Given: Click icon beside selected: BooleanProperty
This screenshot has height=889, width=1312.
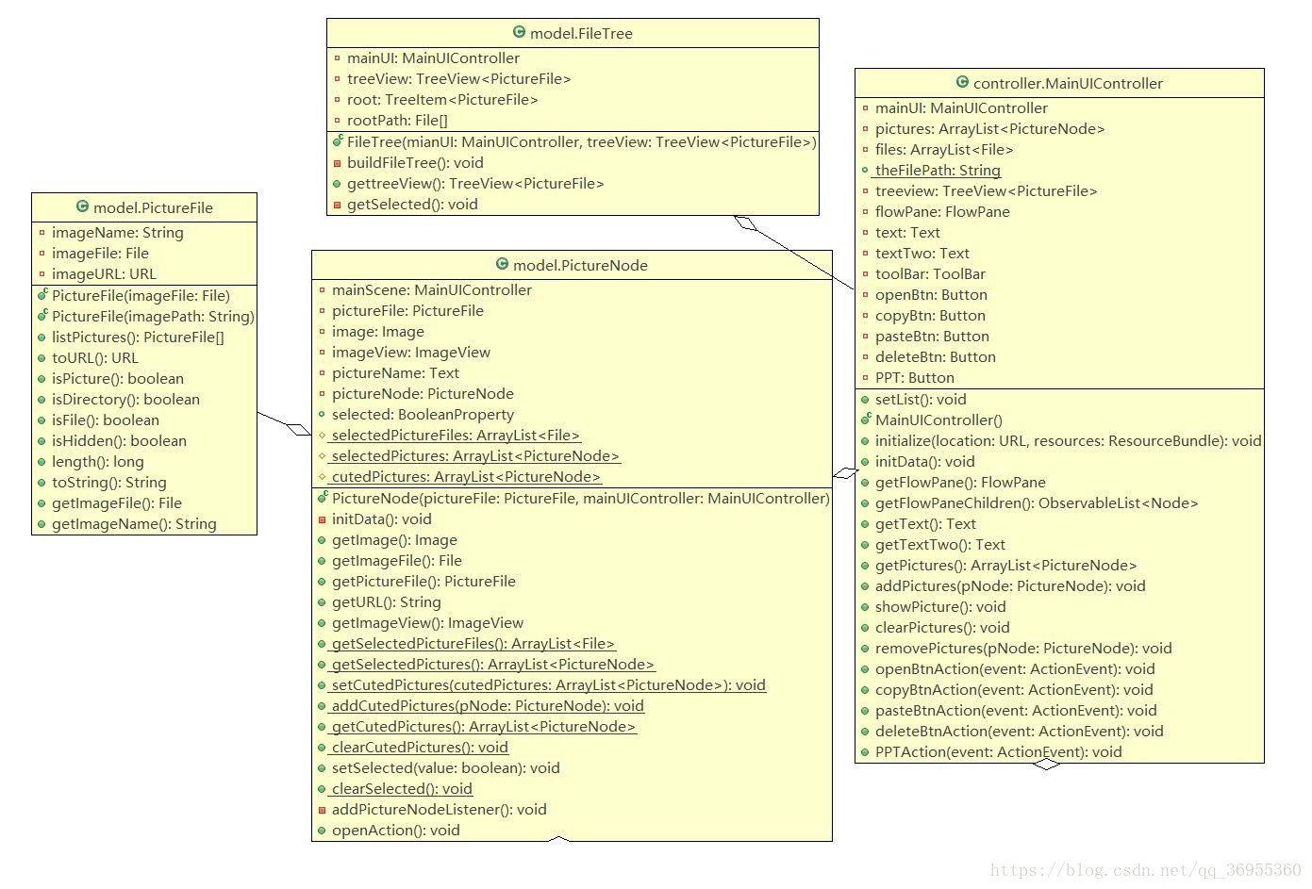Looking at the screenshot, I should (x=323, y=415).
